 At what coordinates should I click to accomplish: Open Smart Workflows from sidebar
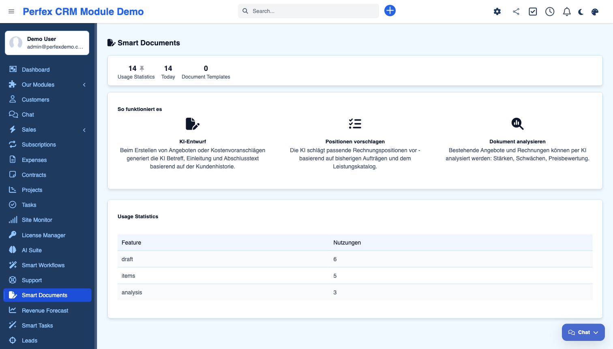[x=43, y=265]
